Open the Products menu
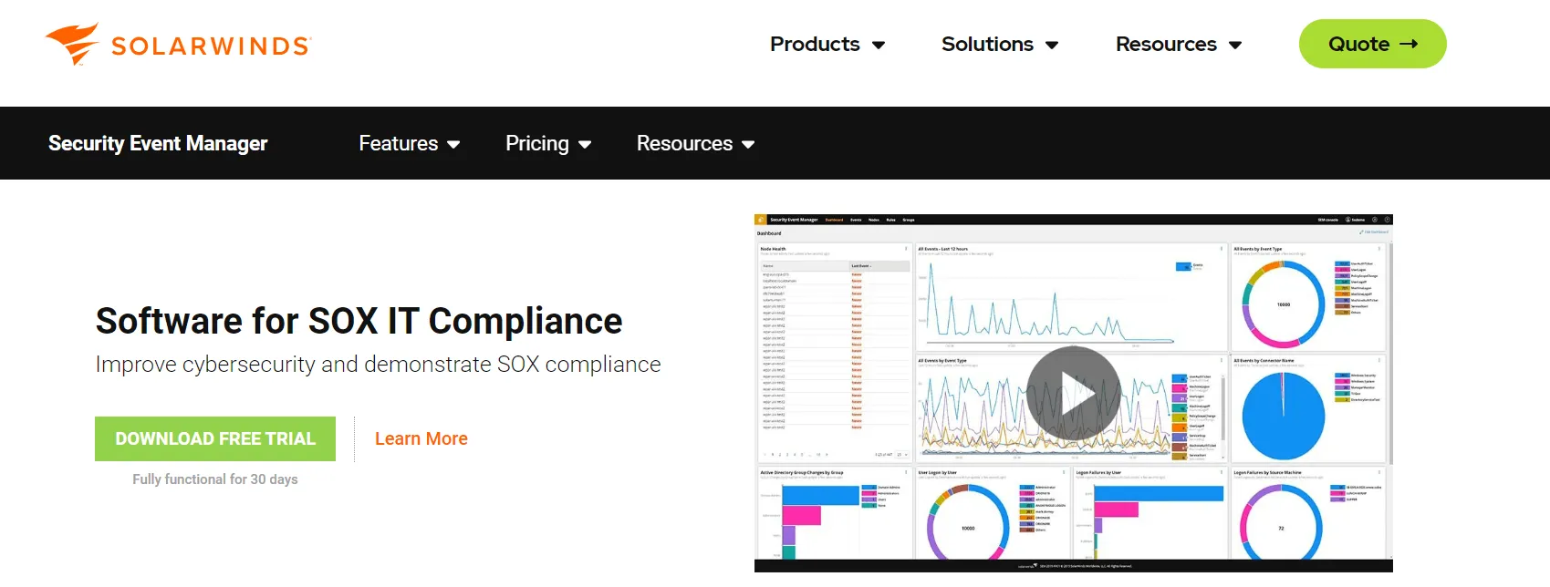1550x587 pixels. click(x=815, y=44)
